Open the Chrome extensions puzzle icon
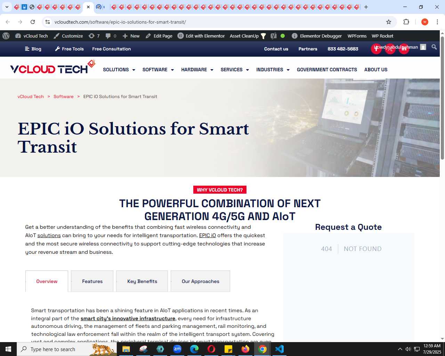Screen dimensions: 445x356 point(406,22)
